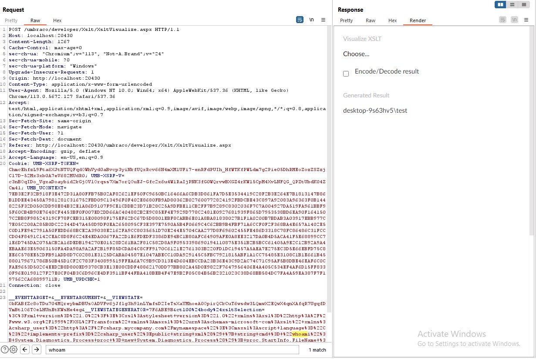
Task: Select combined tab layout view
Action: point(524,5)
